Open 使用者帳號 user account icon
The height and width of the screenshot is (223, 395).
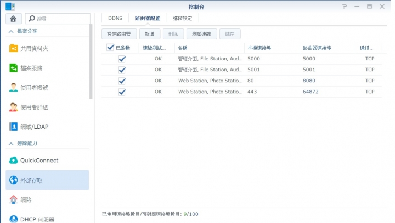pos(13,87)
